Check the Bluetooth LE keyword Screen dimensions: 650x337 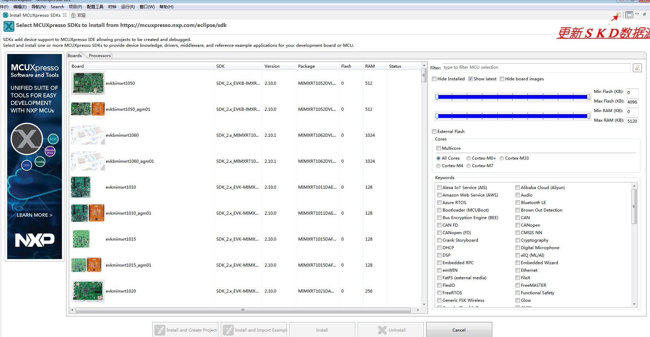coord(518,203)
